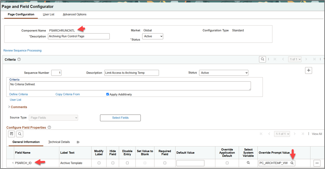The image size is (325, 169).
Task: Click the Override Prompt Value column header
Action: 274,153
